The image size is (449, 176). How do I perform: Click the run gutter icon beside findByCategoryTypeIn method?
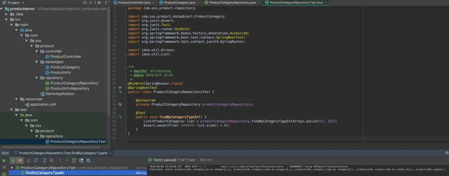pyautogui.click(x=120, y=117)
